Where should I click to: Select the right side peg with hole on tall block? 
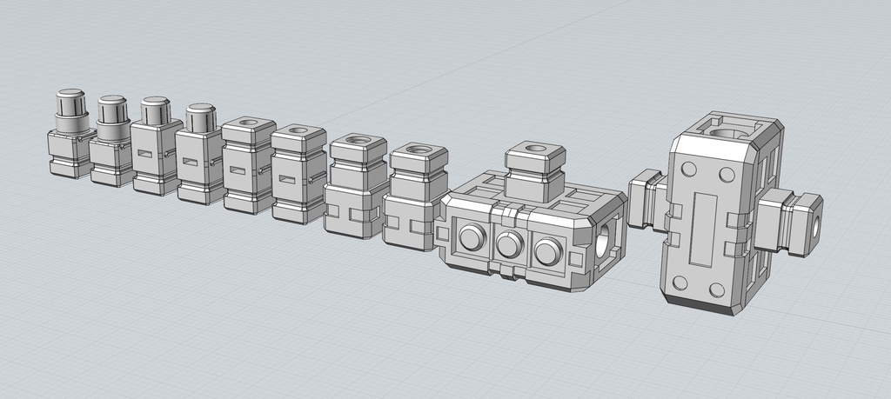tap(789, 223)
